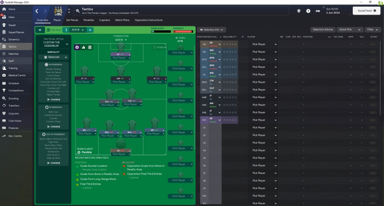Click GK row role ability stars

(230, 44)
